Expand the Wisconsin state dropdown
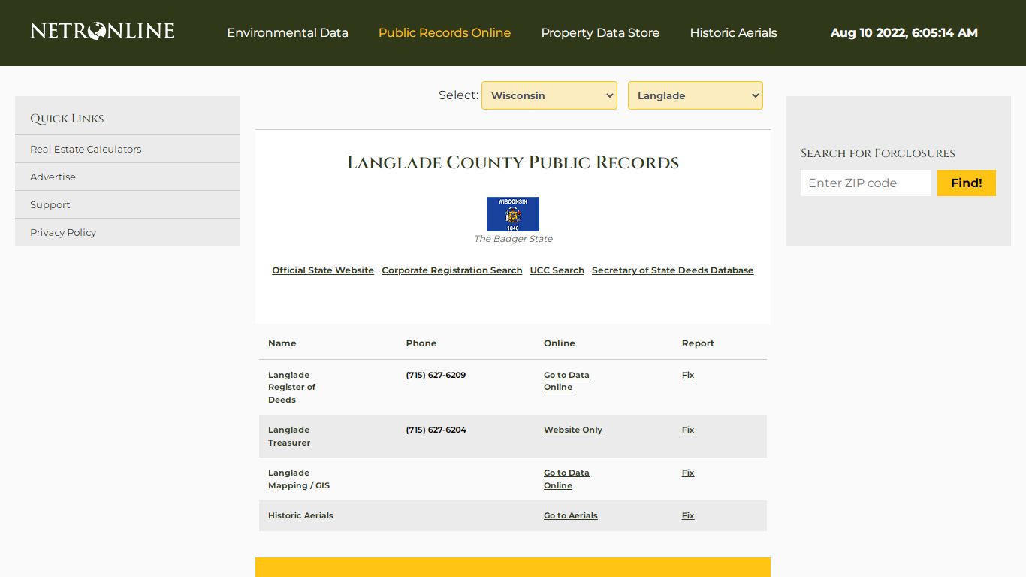Screen dimensions: 1026x577 (x=549, y=95)
